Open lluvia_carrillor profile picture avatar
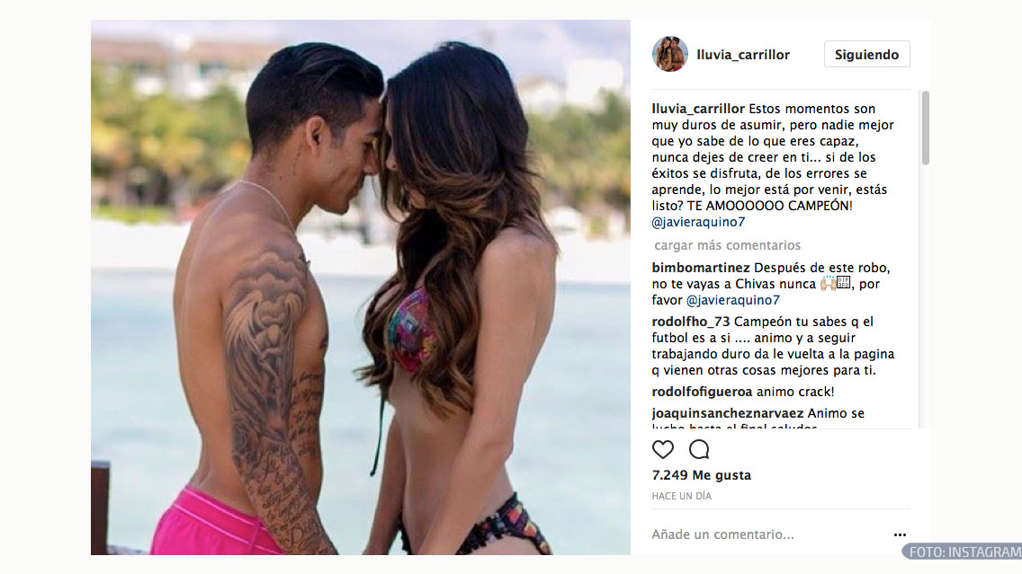1022x574 pixels. point(670,54)
